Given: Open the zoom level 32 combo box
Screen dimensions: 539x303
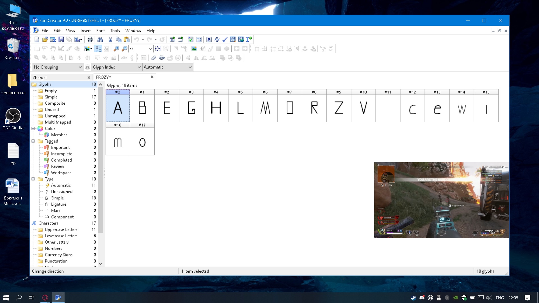Looking at the screenshot, I should click(x=141, y=49).
